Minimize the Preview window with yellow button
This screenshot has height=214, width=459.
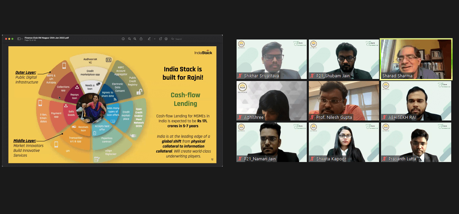[9, 39]
